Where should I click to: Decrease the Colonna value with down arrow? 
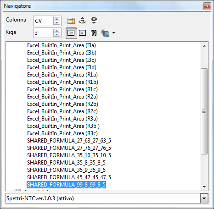(57, 22)
